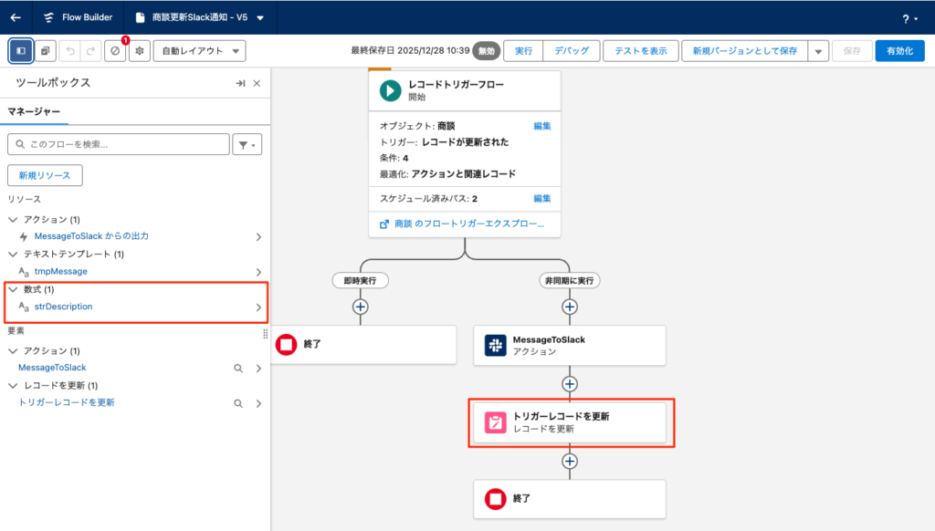Click the Slack icon on MessageToSlack node

coord(495,345)
